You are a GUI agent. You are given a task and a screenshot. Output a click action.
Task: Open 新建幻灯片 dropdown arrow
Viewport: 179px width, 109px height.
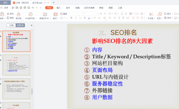(50, 18)
